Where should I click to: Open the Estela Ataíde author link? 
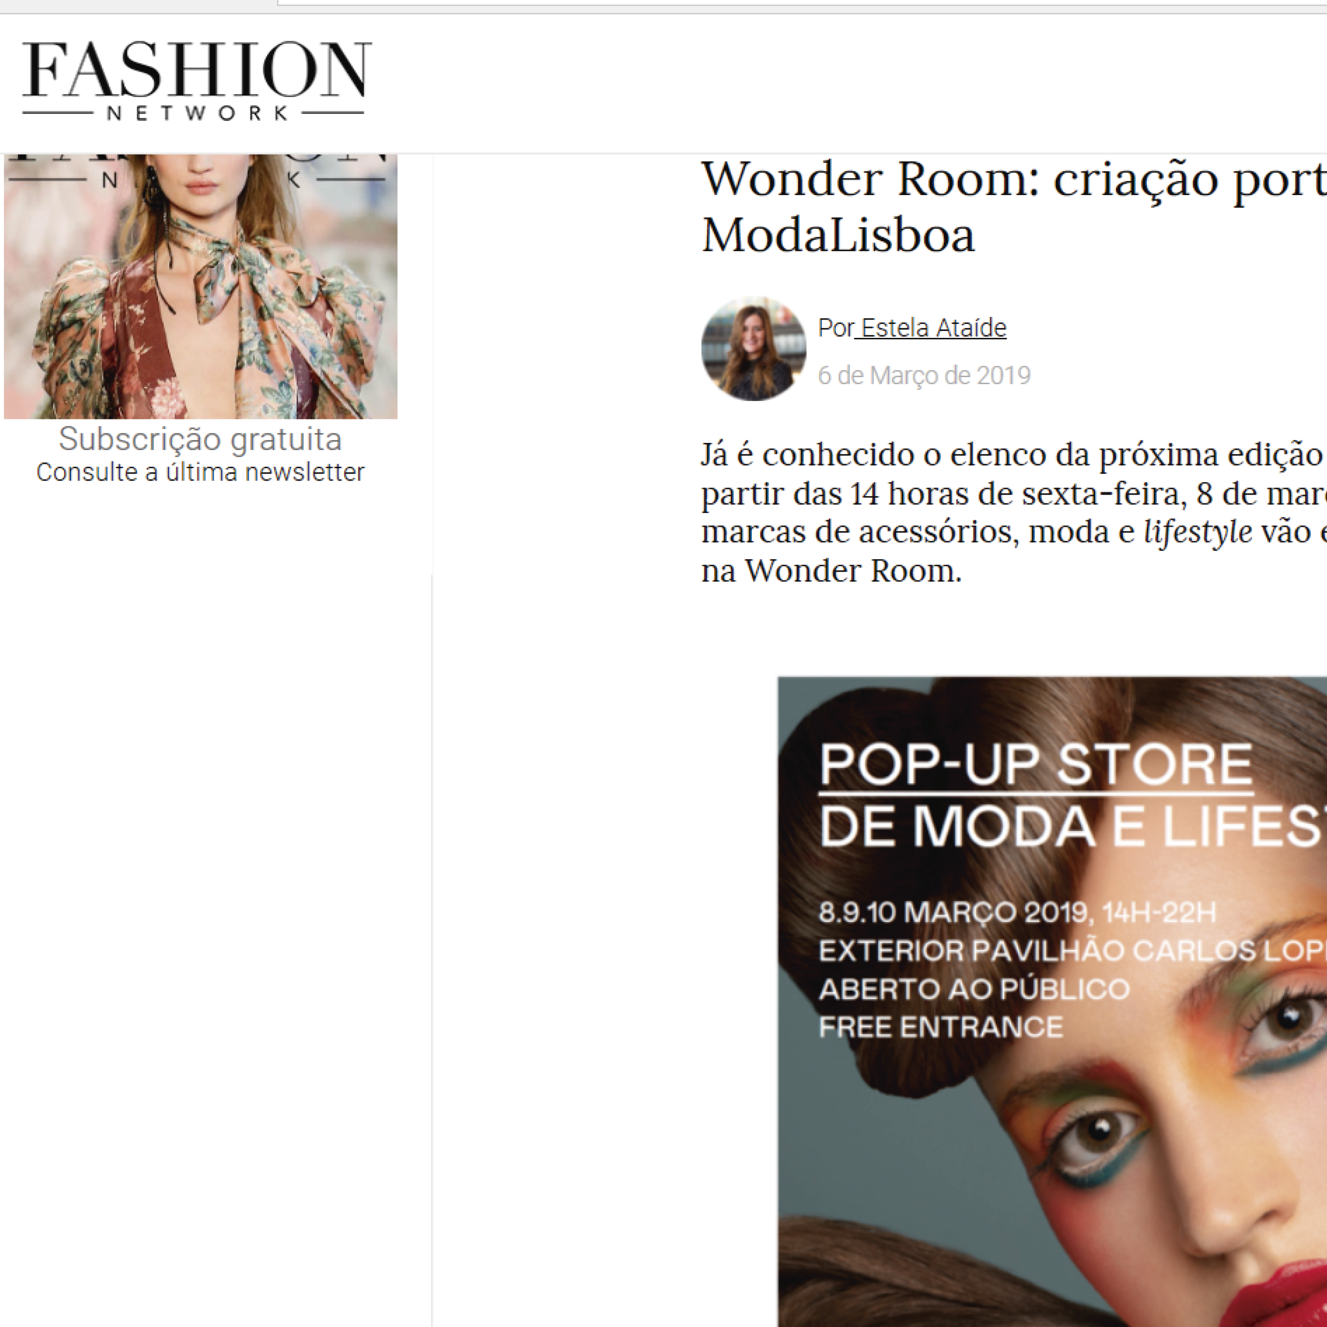931,327
